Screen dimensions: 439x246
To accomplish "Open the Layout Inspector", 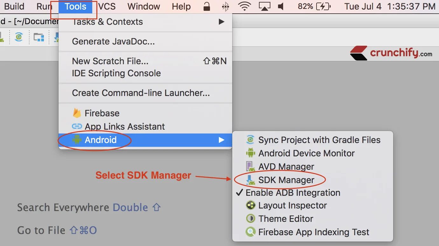I will [x=293, y=205].
